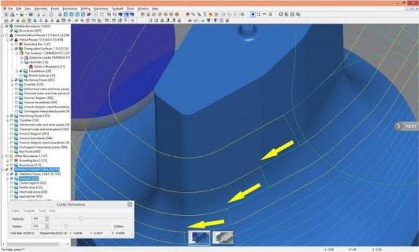Click the first isometric cube view icon
419x252 pixels.
click(143, 14)
